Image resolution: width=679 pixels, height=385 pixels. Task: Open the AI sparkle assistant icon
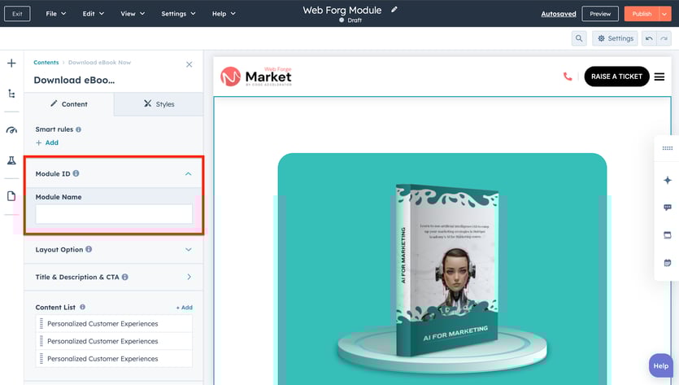point(668,180)
